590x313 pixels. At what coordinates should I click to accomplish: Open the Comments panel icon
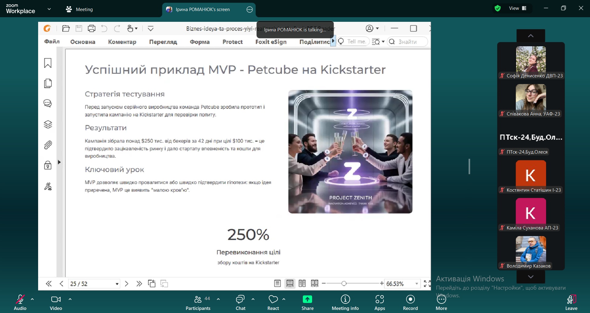(48, 104)
